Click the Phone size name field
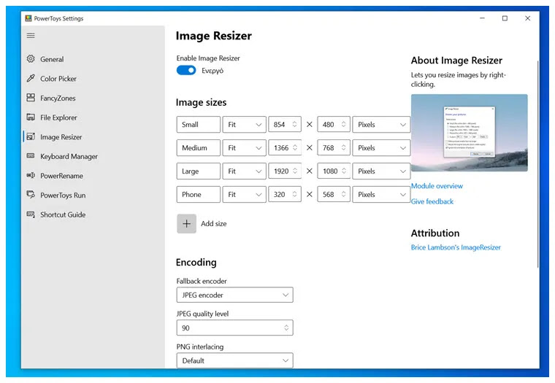Image resolution: width=555 pixels, height=383 pixels. (x=198, y=195)
